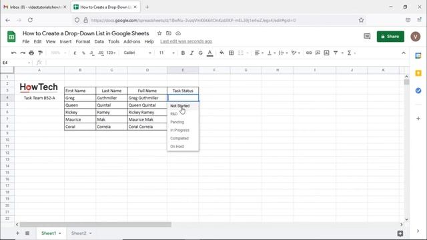Select 'On Hold' from dropdown list
This screenshot has width=427, height=240.
tap(183, 147)
